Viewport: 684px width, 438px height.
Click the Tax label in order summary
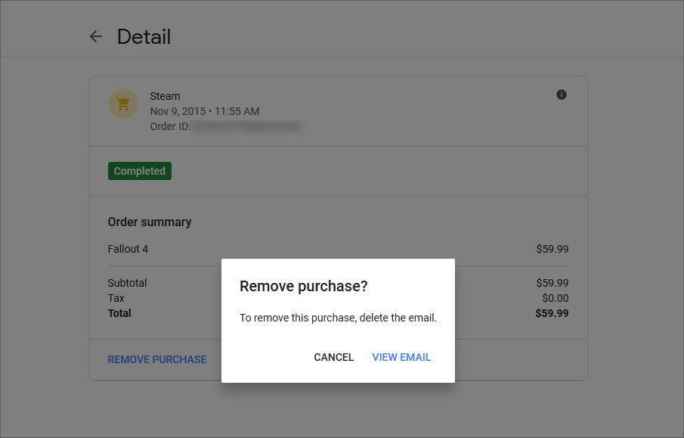116,298
